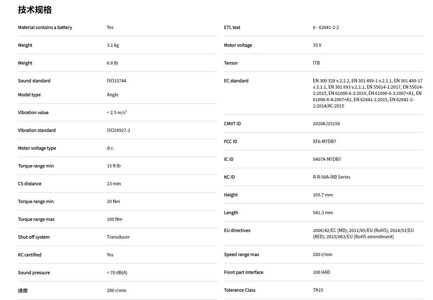Click the R-R-50A-IXB Series KC ID value
Viewport: 433px width, 300px height.
coord(331,177)
